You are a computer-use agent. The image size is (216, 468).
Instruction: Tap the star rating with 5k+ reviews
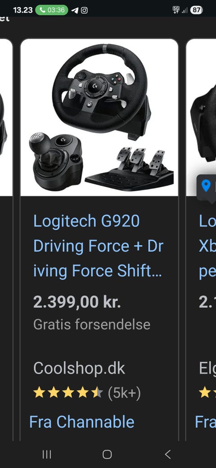87,393
